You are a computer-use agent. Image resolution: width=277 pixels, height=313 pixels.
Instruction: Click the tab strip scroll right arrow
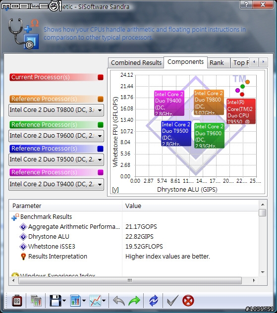(263, 62)
